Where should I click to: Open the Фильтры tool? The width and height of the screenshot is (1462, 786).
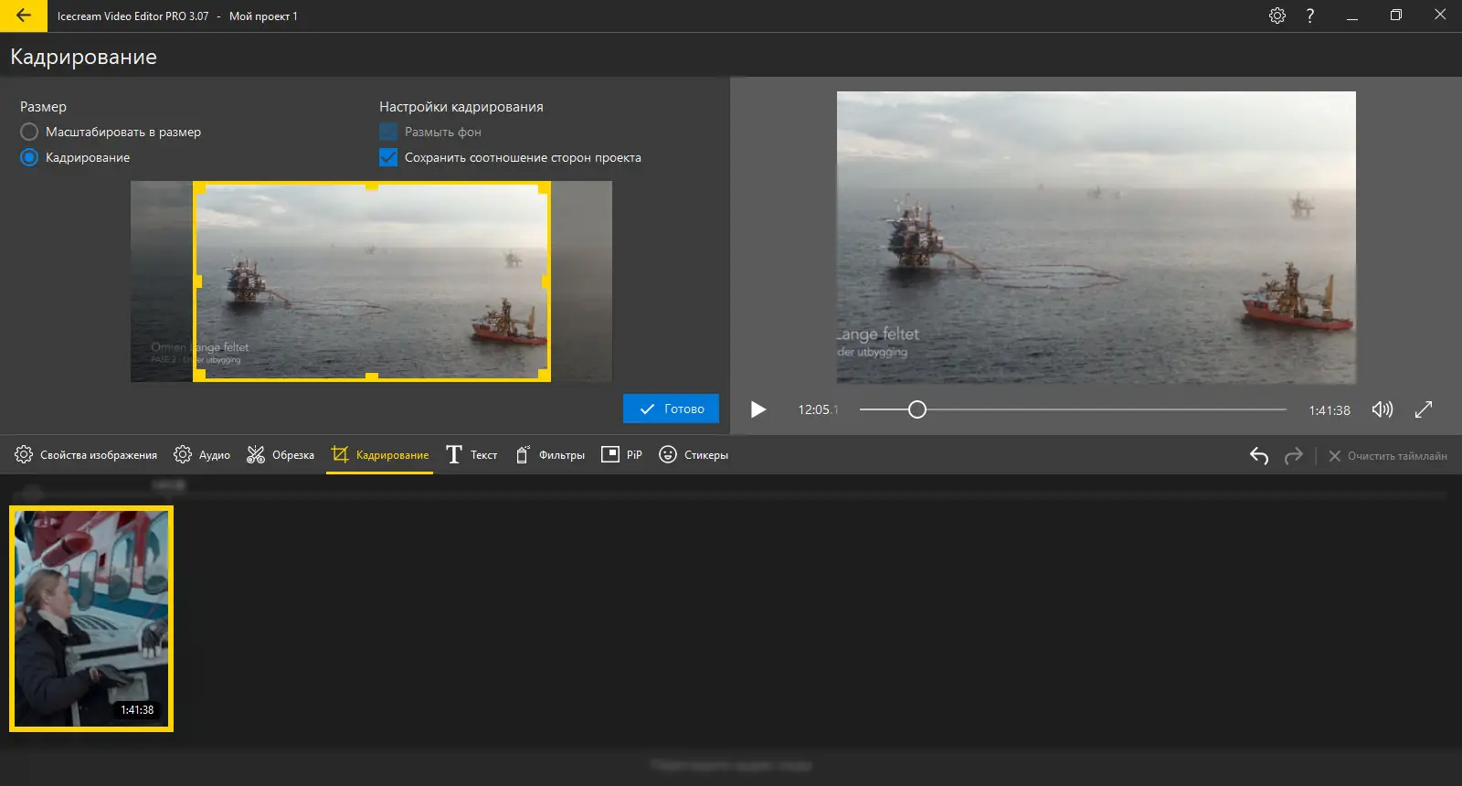coord(550,455)
